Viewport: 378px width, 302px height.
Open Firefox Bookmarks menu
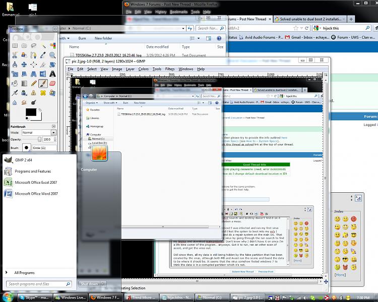(178, 12)
